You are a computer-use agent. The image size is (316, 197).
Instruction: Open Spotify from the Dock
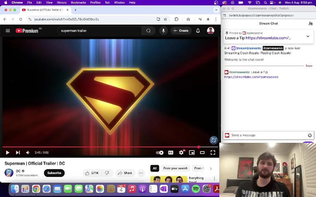click(196, 189)
